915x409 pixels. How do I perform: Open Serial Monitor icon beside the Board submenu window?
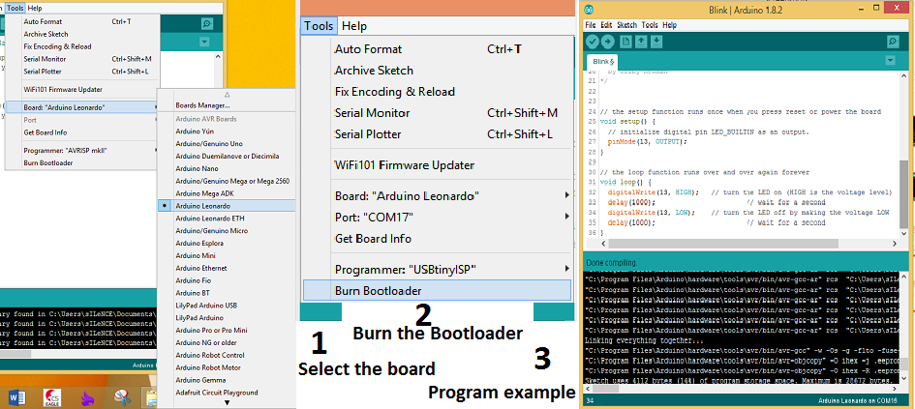(x=206, y=23)
